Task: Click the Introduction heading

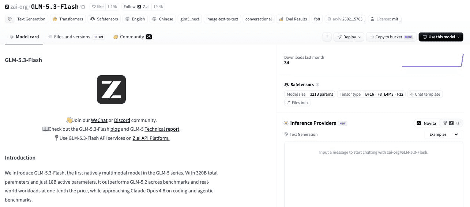Action: pyautogui.click(x=20, y=158)
